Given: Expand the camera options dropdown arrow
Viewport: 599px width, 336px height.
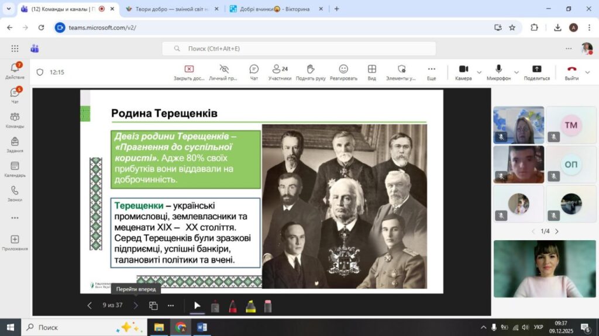Looking at the screenshot, I should coord(479,72).
